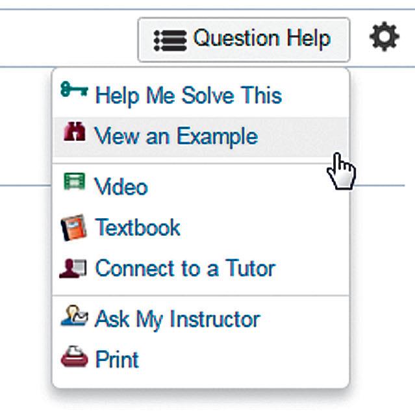Select Help Me Solve This
The image size is (415, 415).
(188, 95)
